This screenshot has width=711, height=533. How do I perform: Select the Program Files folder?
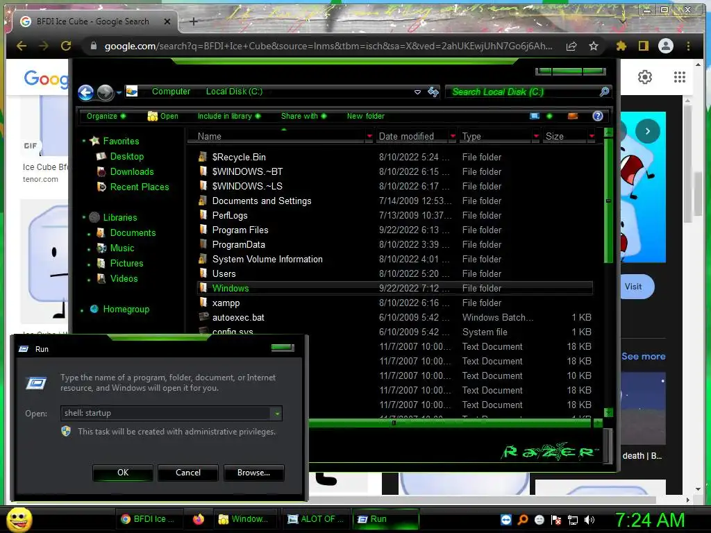tap(240, 230)
